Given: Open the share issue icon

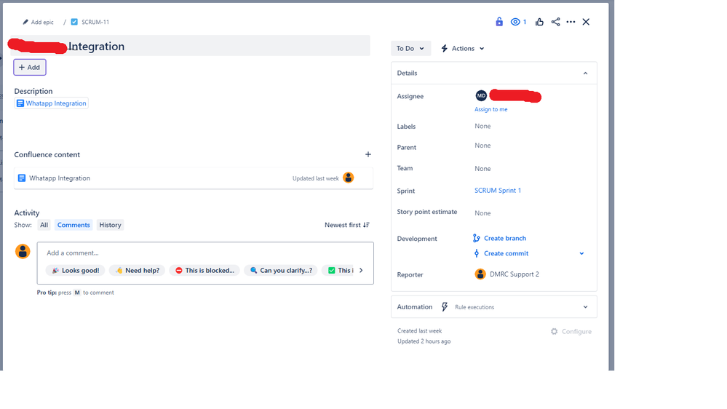Looking at the screenshot, I should [555, 22].
